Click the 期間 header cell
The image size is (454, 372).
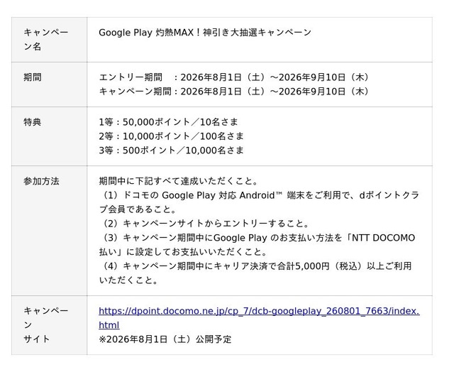point(49,84)
